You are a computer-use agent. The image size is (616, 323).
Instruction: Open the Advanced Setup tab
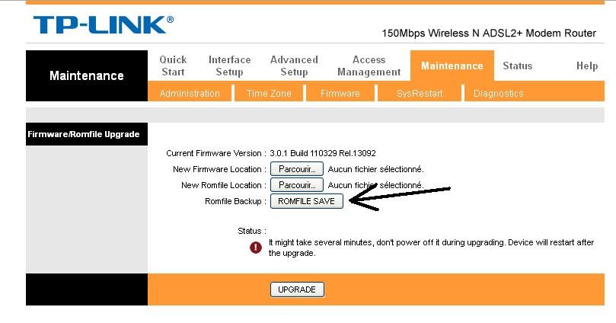[x=294, y=66]
